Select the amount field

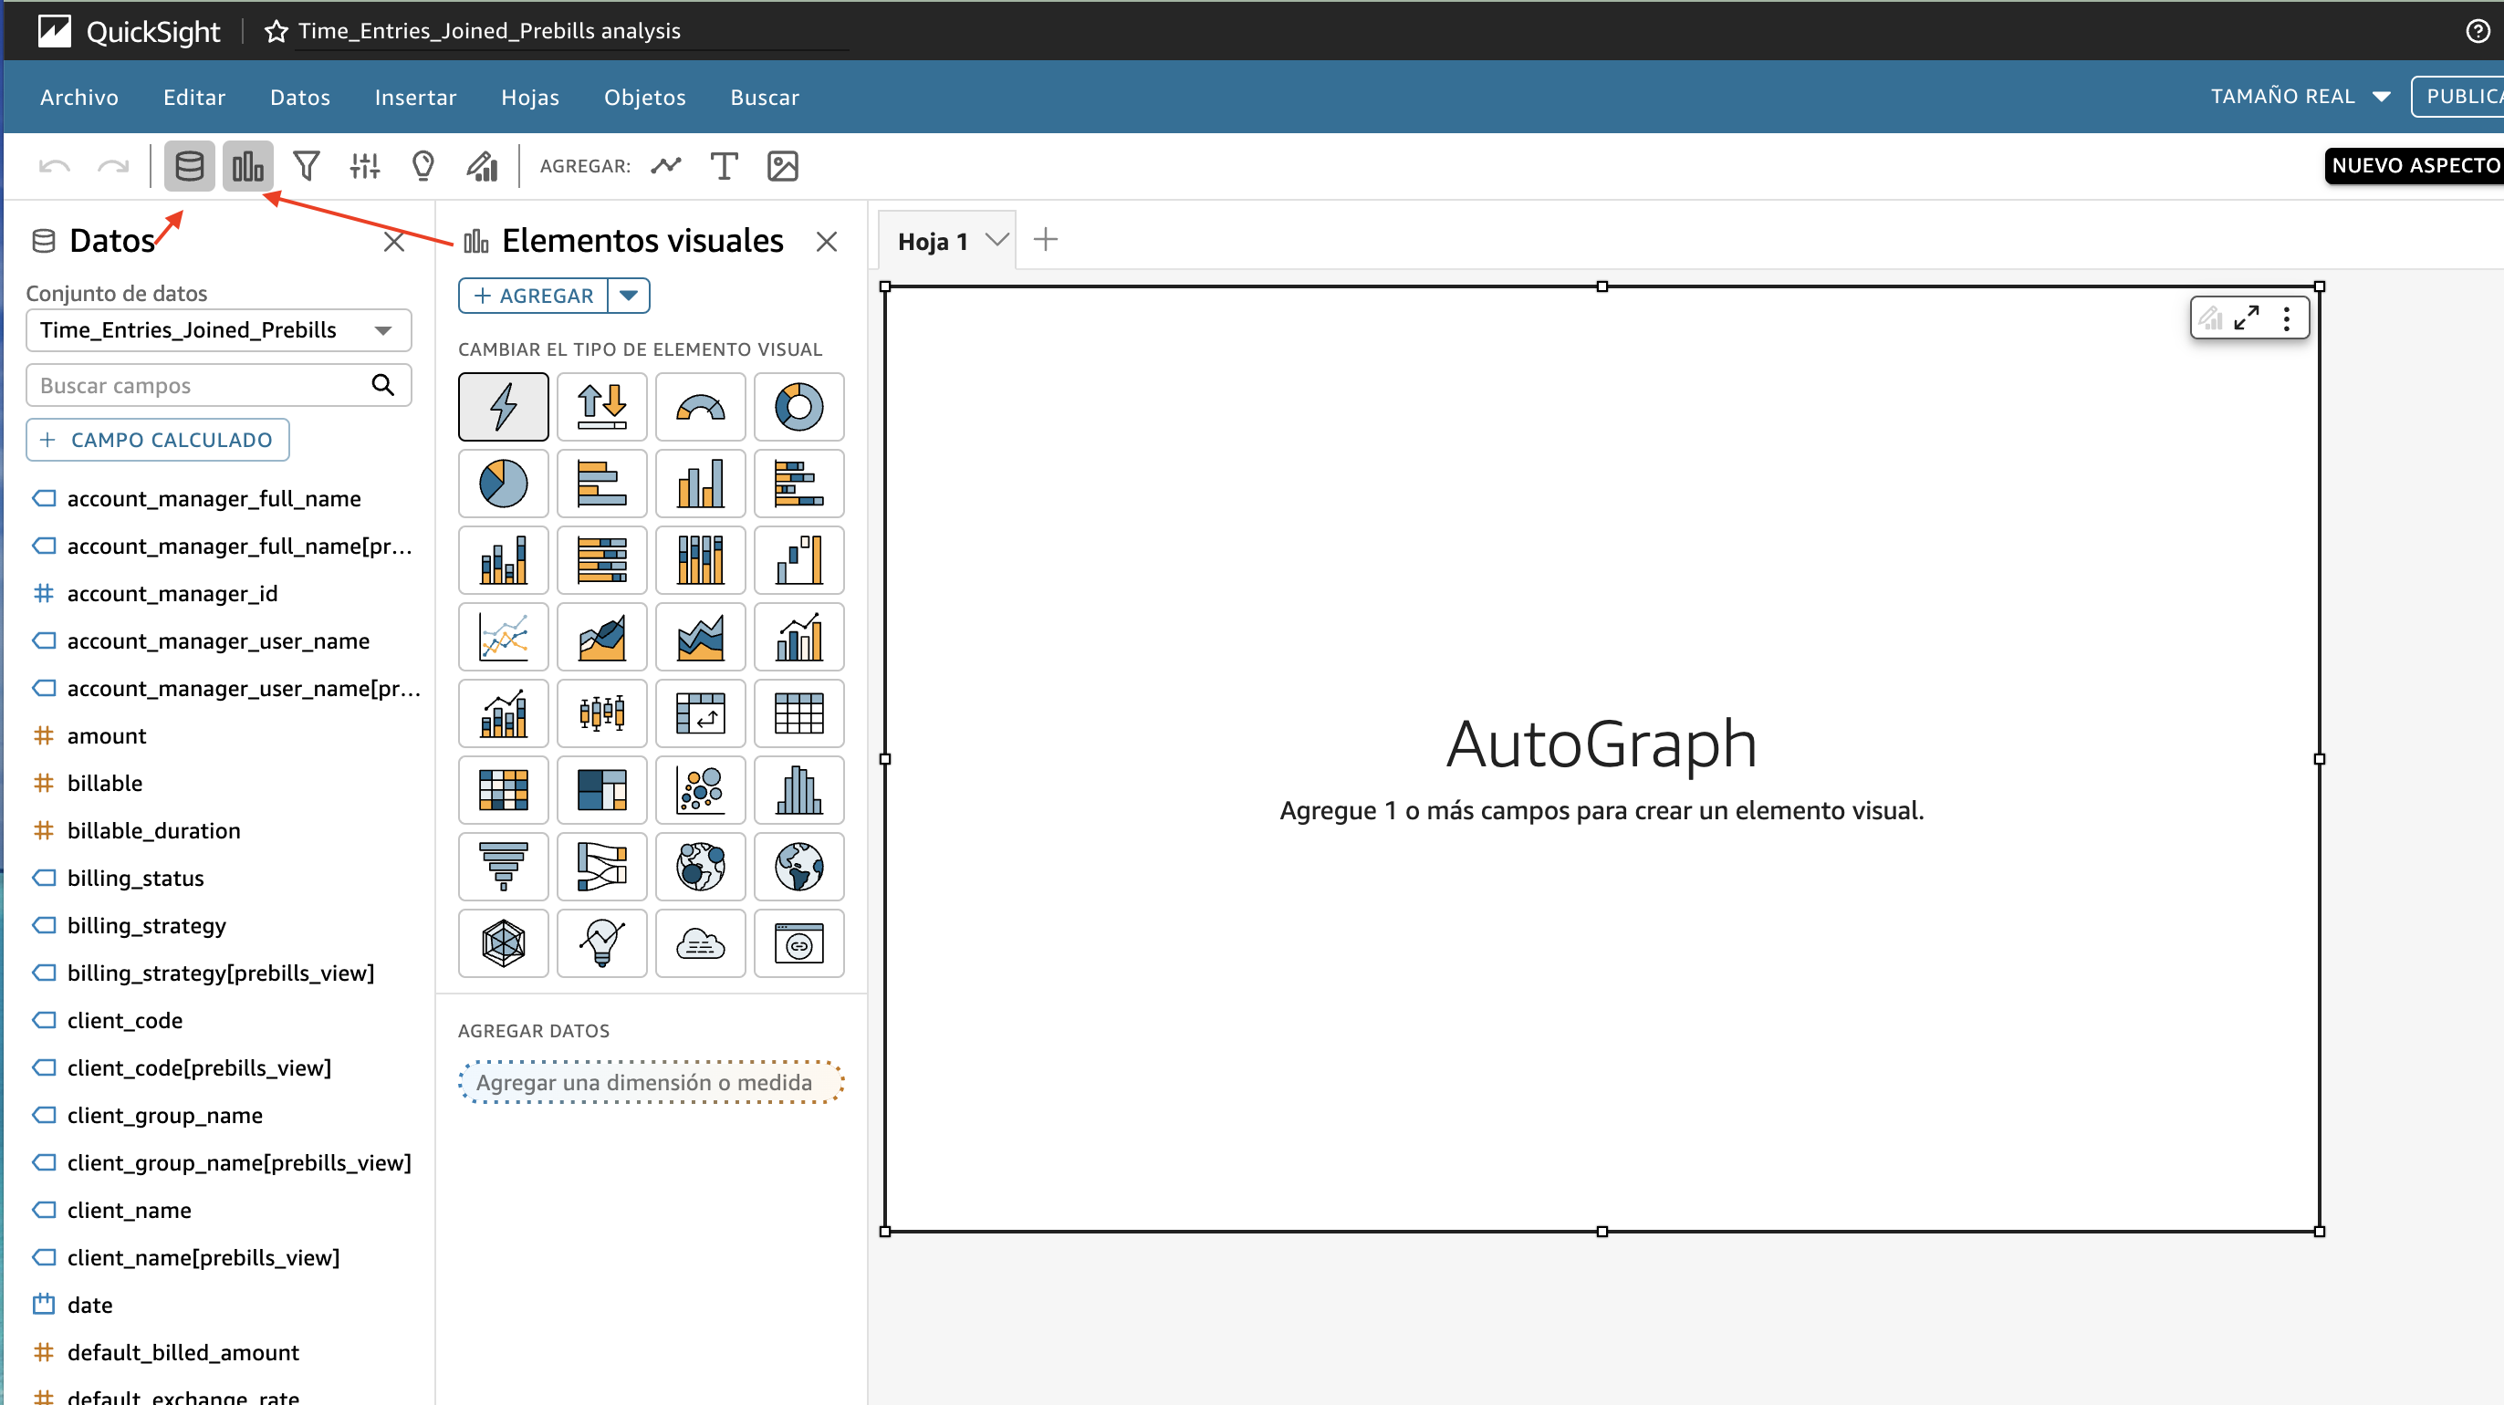(x=107, y=735)
